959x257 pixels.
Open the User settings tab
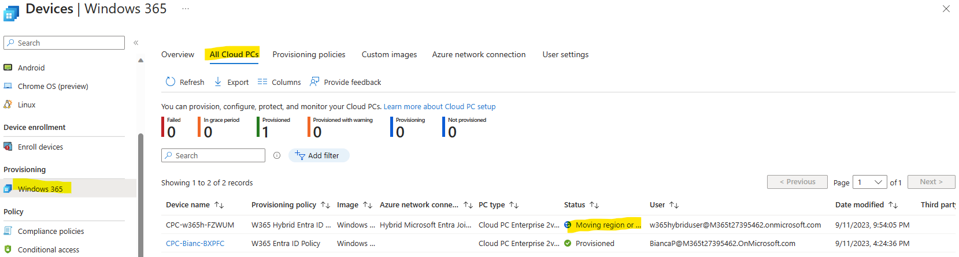(565, 54)
